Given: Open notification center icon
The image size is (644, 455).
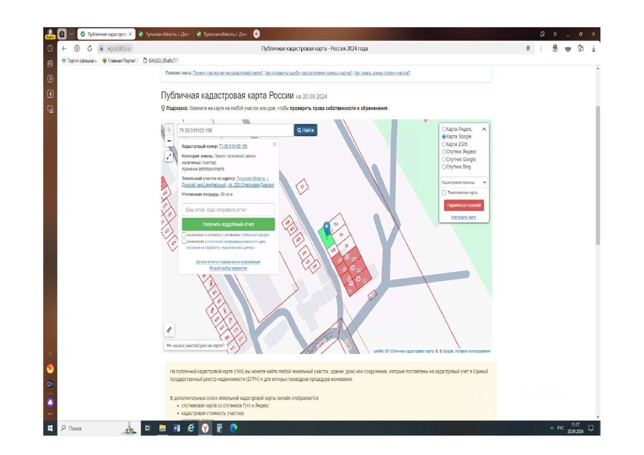Looking at the screenshot, I should pyautogui.click(x=591, y=428).
